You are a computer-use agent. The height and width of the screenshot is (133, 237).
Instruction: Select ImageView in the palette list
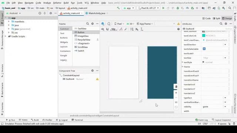click(x=83, y=36)
